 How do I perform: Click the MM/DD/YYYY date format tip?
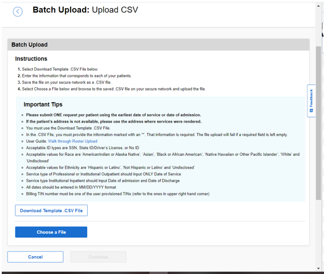[x=71, y=187]
